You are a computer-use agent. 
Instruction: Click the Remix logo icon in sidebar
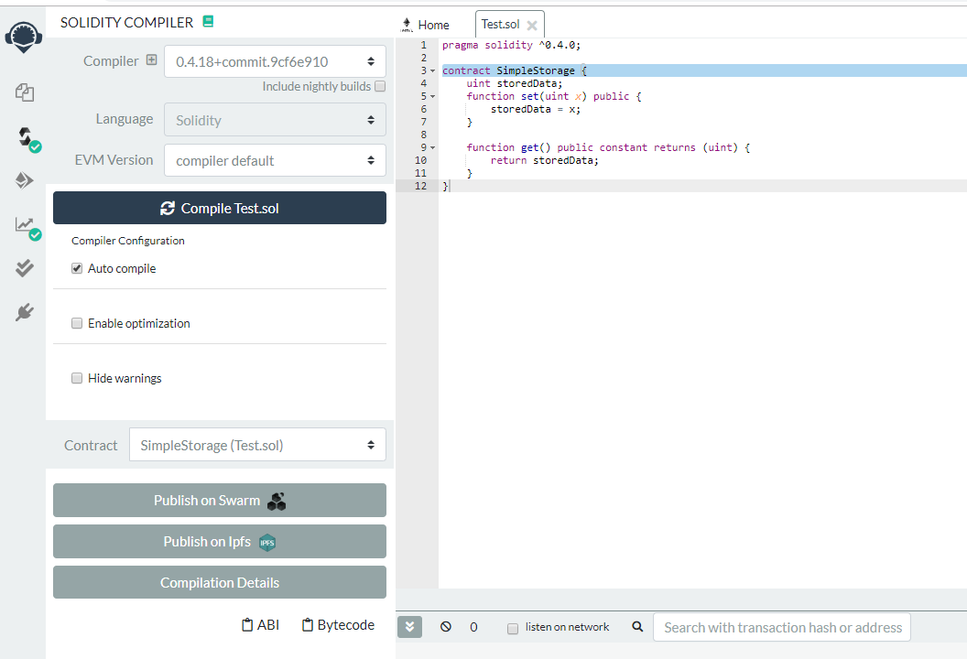pyautogui.click(x=24, y=37)
